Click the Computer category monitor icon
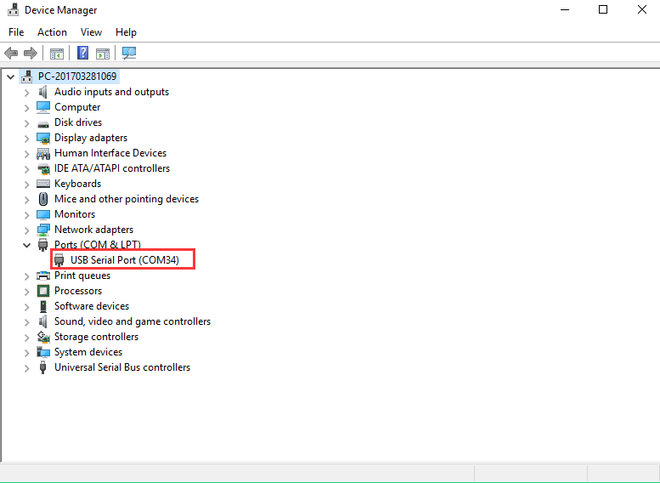Screen dimensions: 660x483 43,107
